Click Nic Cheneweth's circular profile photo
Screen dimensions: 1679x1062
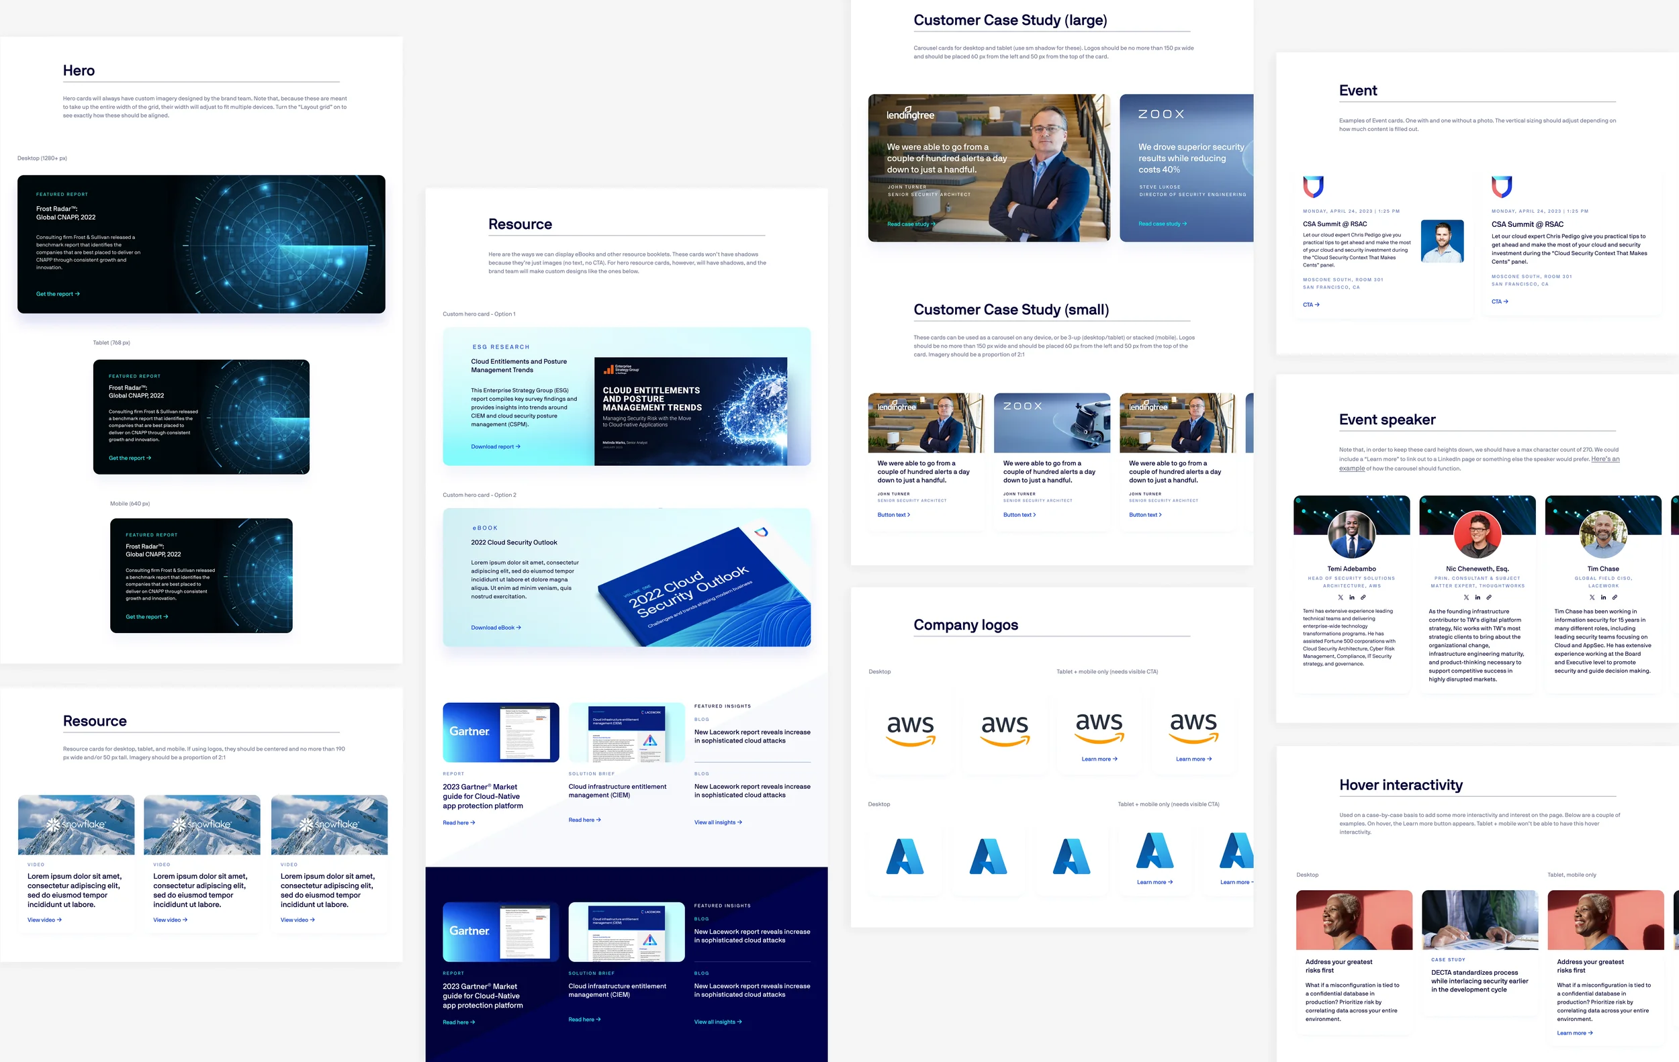(x=1477, y=534)
